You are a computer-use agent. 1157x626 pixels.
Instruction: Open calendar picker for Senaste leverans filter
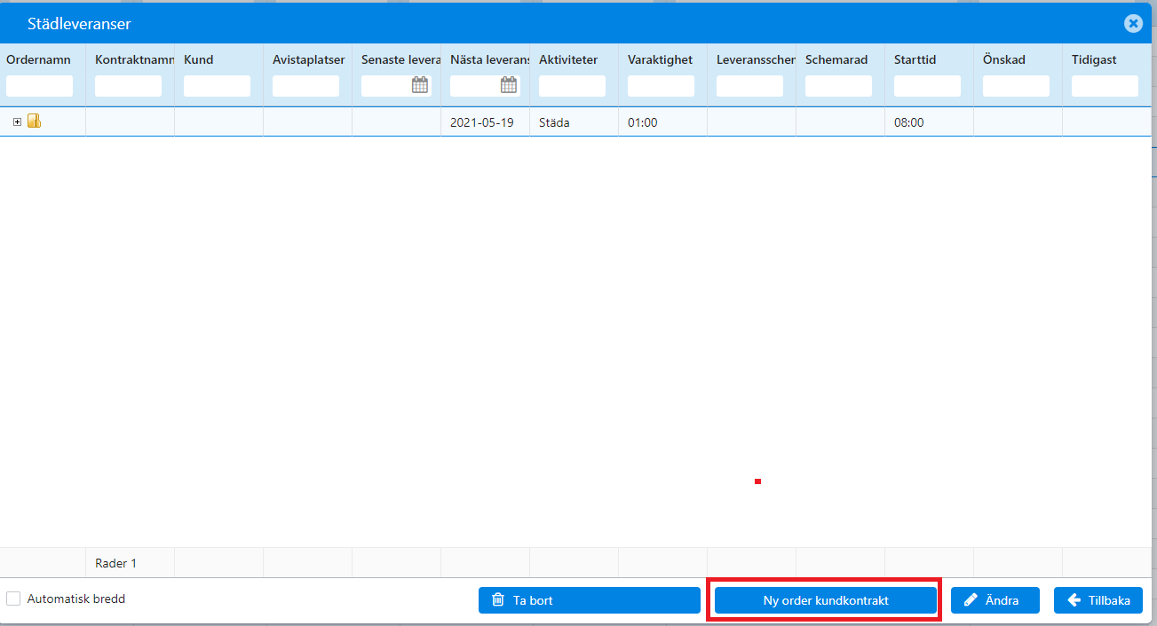tap(420, 85)
